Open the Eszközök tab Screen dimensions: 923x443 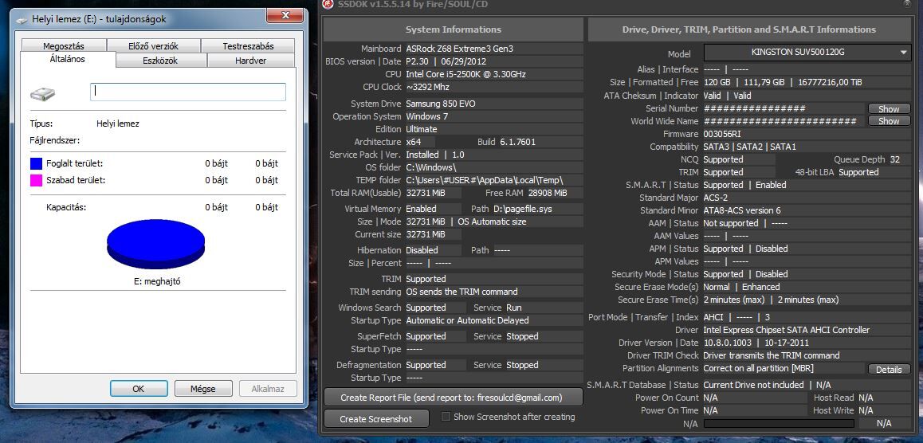[160, 61]
